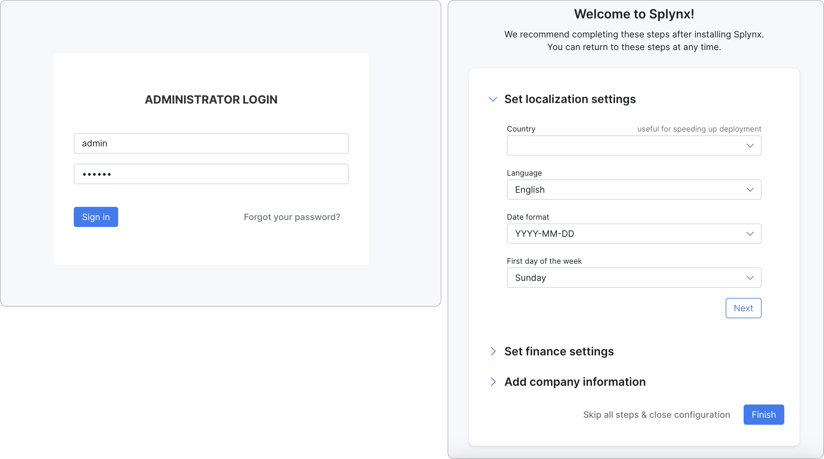Select the admin username input field
824x459 pixels.
tap(211, 143)
